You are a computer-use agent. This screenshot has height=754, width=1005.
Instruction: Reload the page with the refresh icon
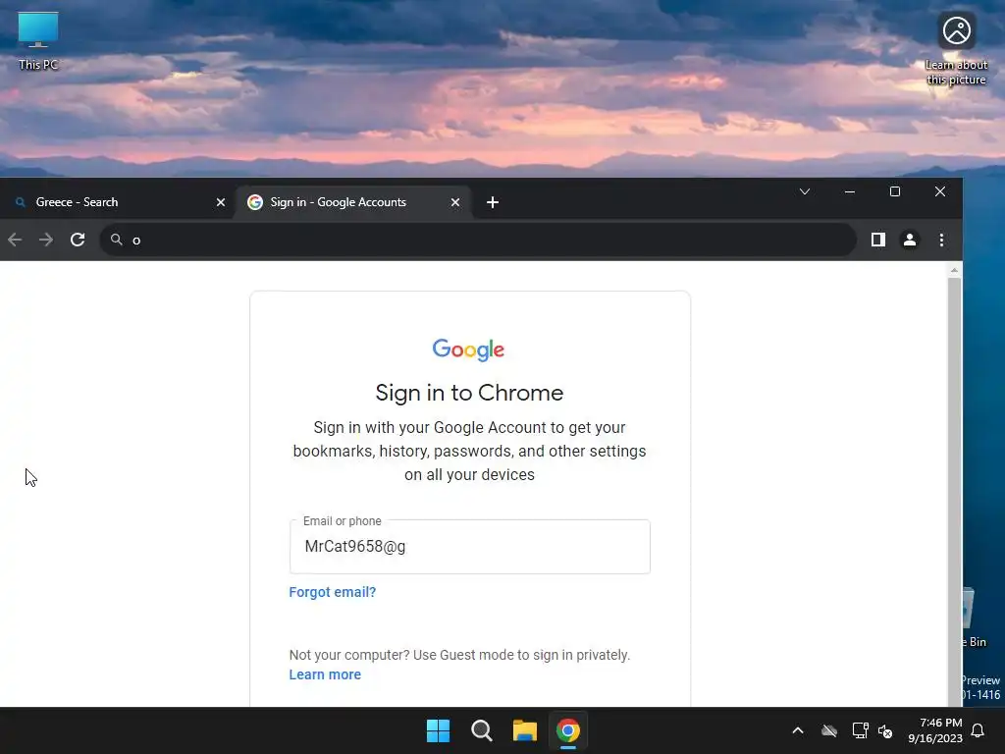[x=78, y=240]
